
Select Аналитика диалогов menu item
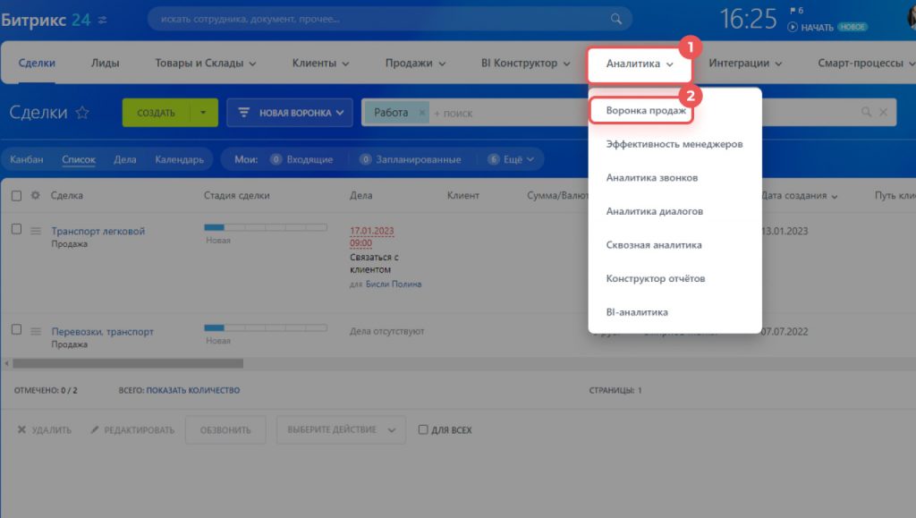pos(654,211)
